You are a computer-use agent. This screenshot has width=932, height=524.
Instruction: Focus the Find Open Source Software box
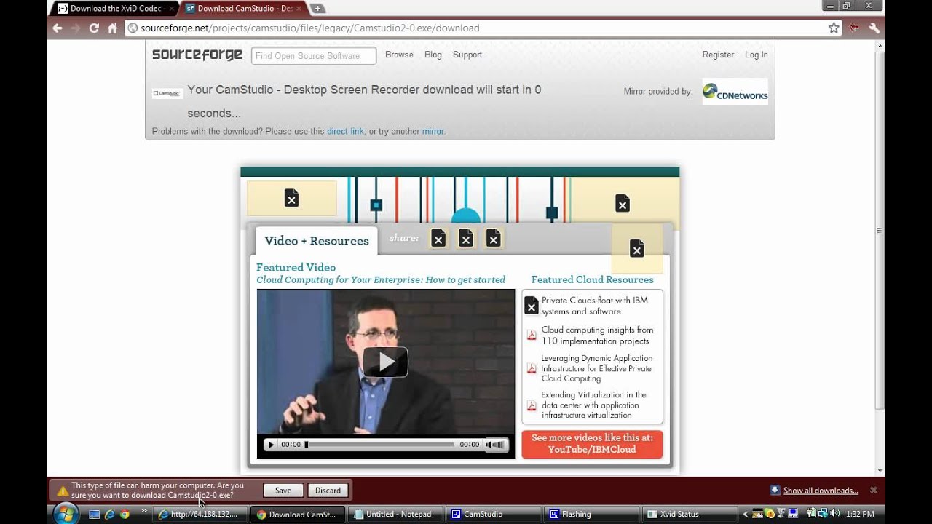(314, 55)
